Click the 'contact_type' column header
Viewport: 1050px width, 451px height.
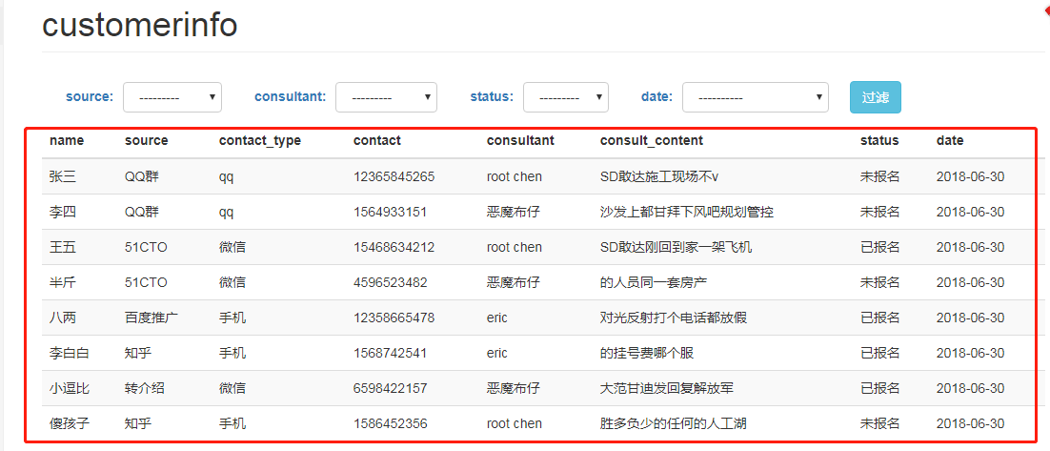click(260, 141)
